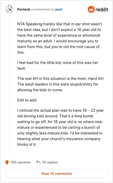Image resolution: width=113 pixels, height=183 pixels.
Task: Click the 'adult leaders' sentence about stupid/shitty
Action: 58,87
